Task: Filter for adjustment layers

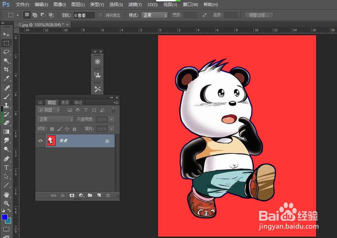Action: [x=78, y=110]
